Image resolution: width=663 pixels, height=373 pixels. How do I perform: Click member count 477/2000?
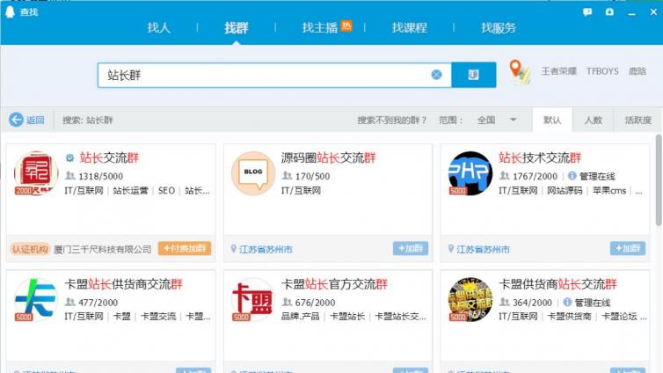point(98,303)
